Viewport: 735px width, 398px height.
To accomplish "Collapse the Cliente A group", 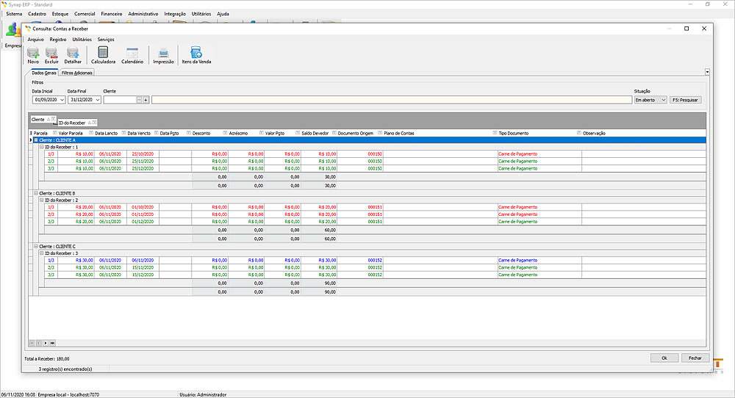I will (x=35, y=140).
